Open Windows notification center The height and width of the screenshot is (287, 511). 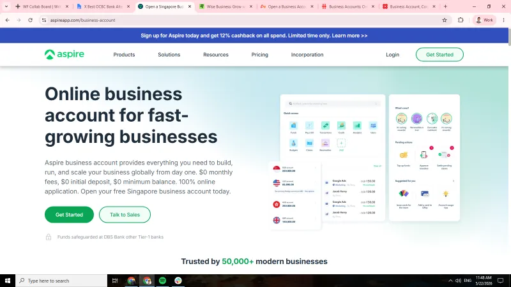pos(501,281)
